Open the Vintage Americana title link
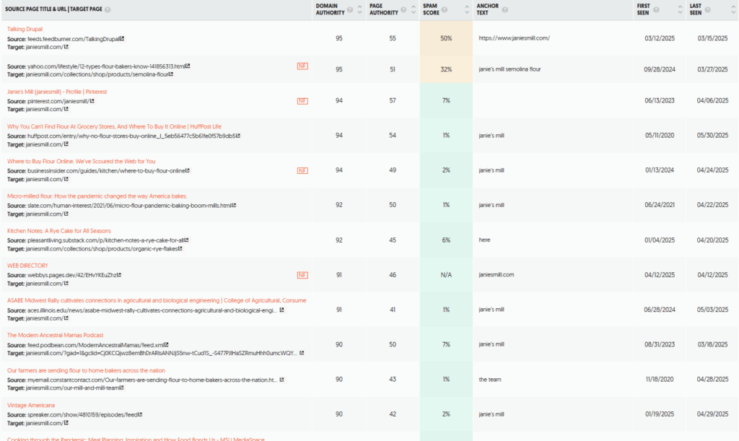739x441 pixels. click(30, 406)
